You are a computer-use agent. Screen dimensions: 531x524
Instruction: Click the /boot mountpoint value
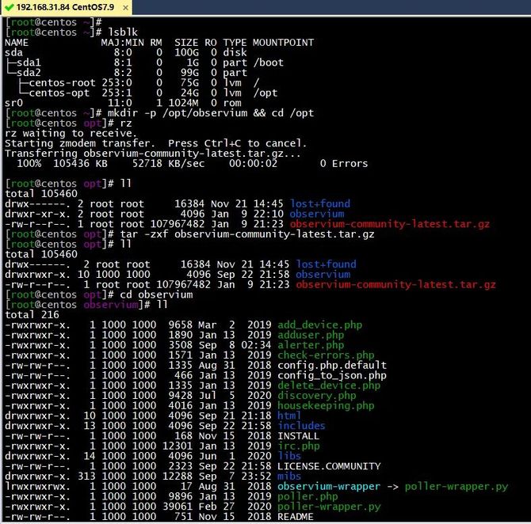click(x=268, y=63)
